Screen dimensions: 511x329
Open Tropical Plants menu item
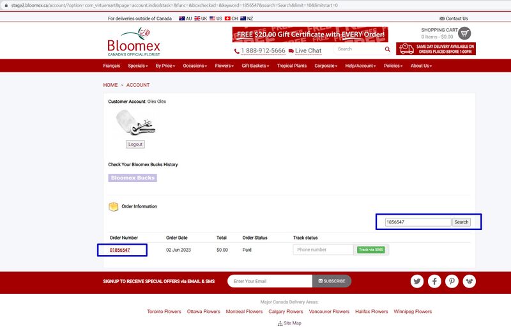click(x=292, y=66)
